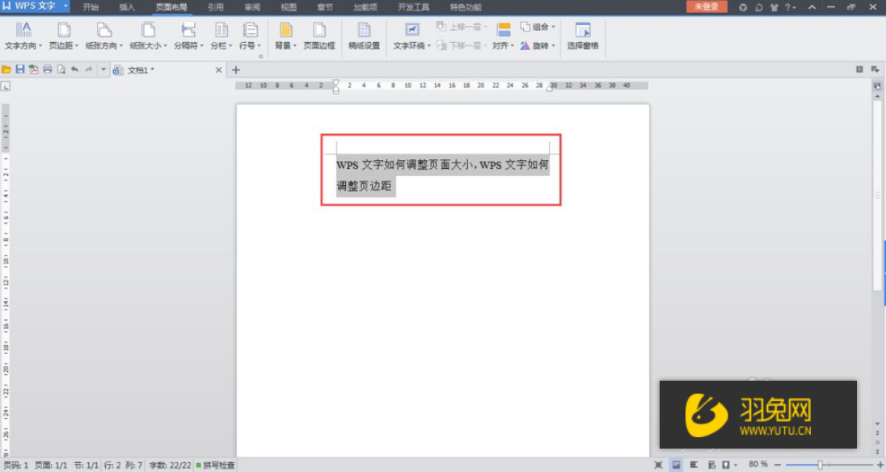Click the ruler tab stop selector box
Viewport: 886px width, 472px height.
coord(5,86)
